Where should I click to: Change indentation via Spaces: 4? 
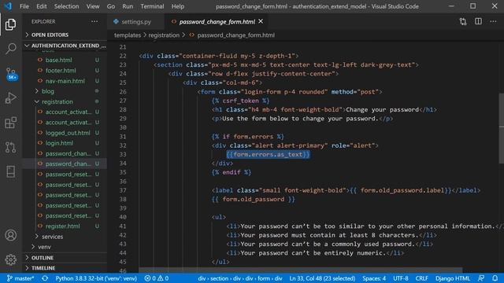coord(374,278)
